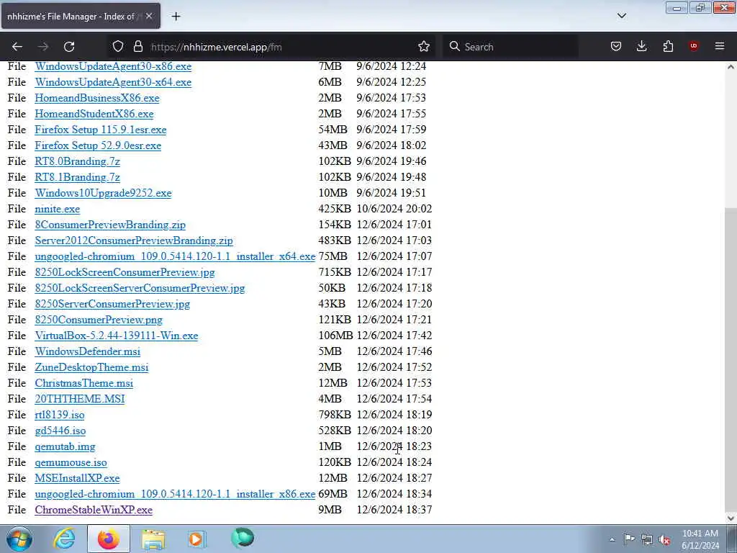Download qemumouse.iso
This screenshot has width=737, height=553.
point(71,463)
